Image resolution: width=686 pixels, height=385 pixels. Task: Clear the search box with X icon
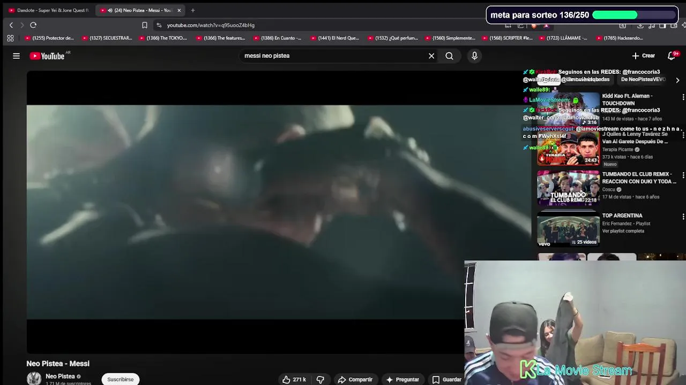click(431, 56)
